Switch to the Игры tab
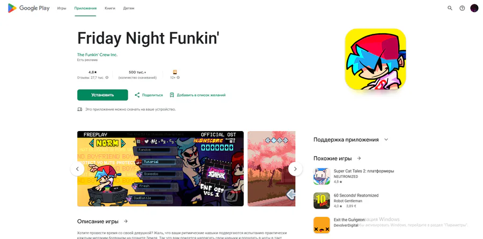Screen dimensions: 483x239 pyautogui.click(x=62, y=9)
